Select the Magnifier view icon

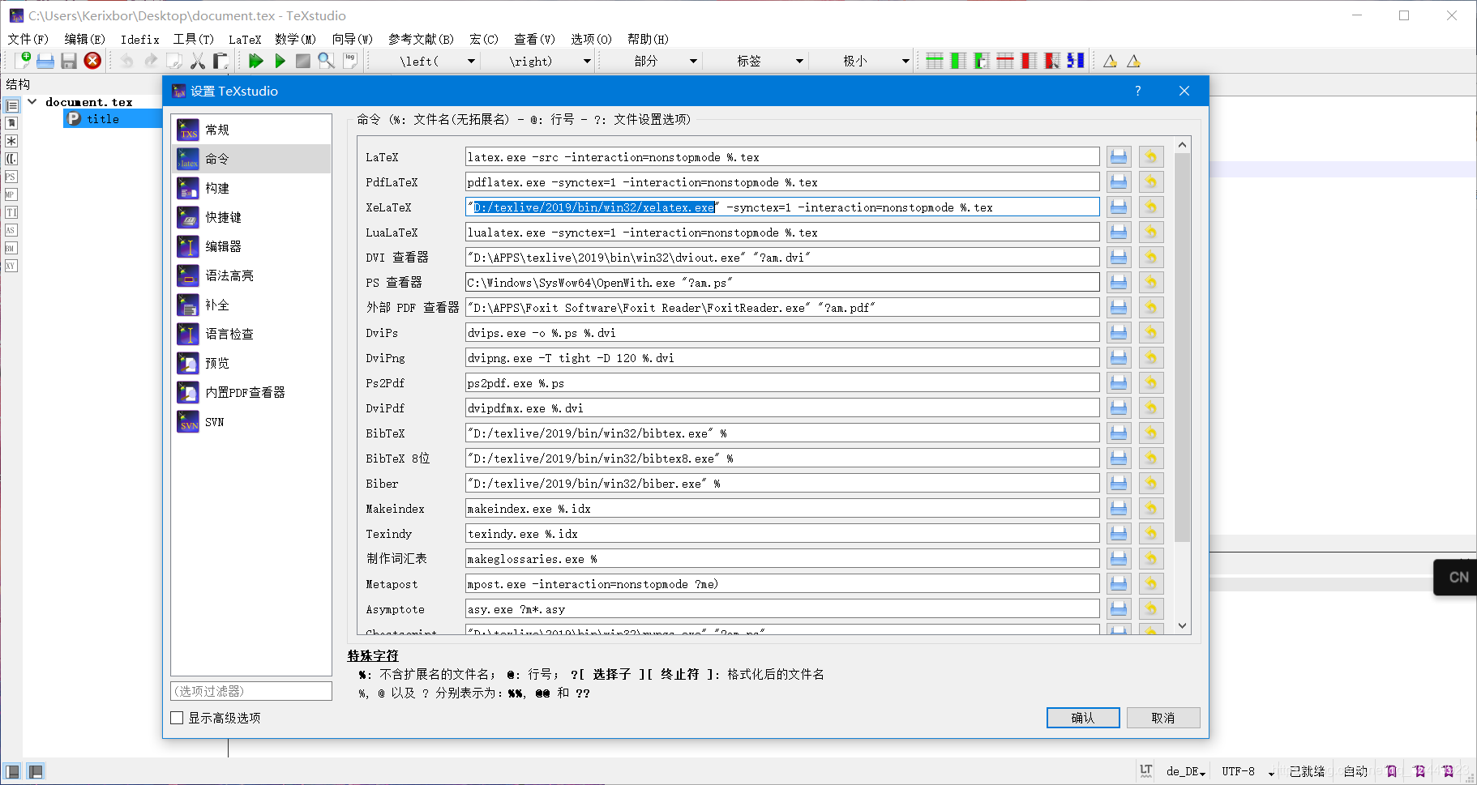point(325,60)
